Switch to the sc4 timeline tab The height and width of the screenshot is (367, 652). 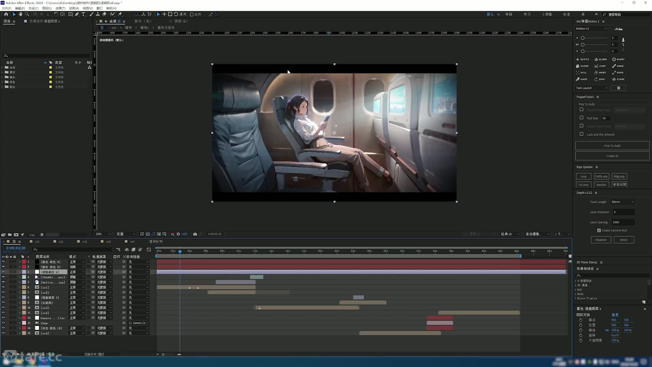108,242
